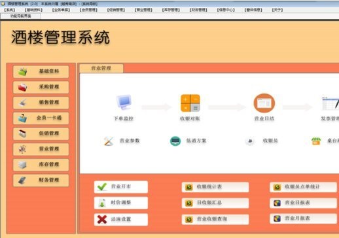The image size is (339, 238).
Task: Open the 【基础资料】 menu
Action: point(33,10)
